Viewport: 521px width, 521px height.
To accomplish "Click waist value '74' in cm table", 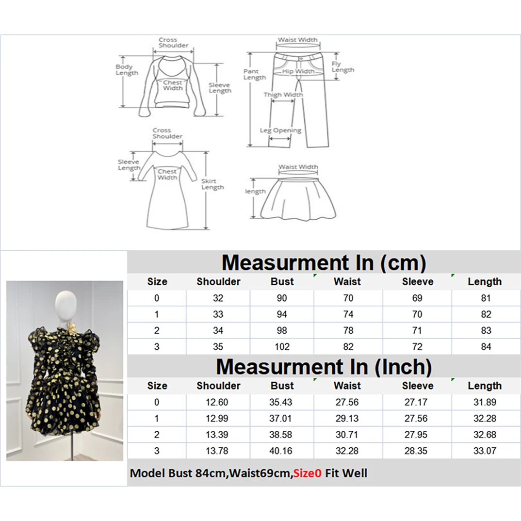I will click(x=348, y=314).
